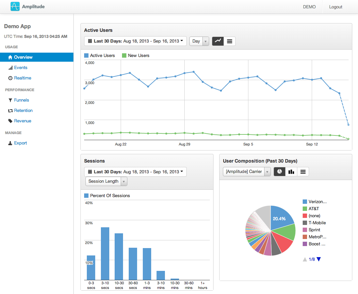Toggle the New Users legend series
The width and height of the screenshot is (358, 294).
click(135, 56)
